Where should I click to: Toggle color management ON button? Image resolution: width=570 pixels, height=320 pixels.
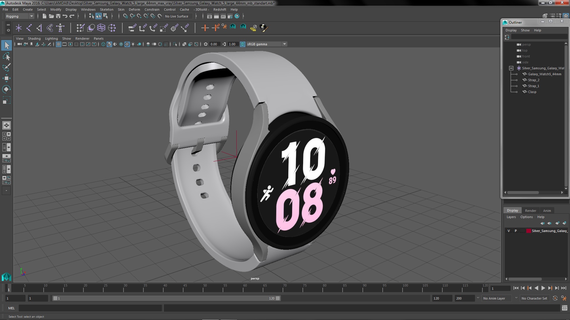[243, 44]
